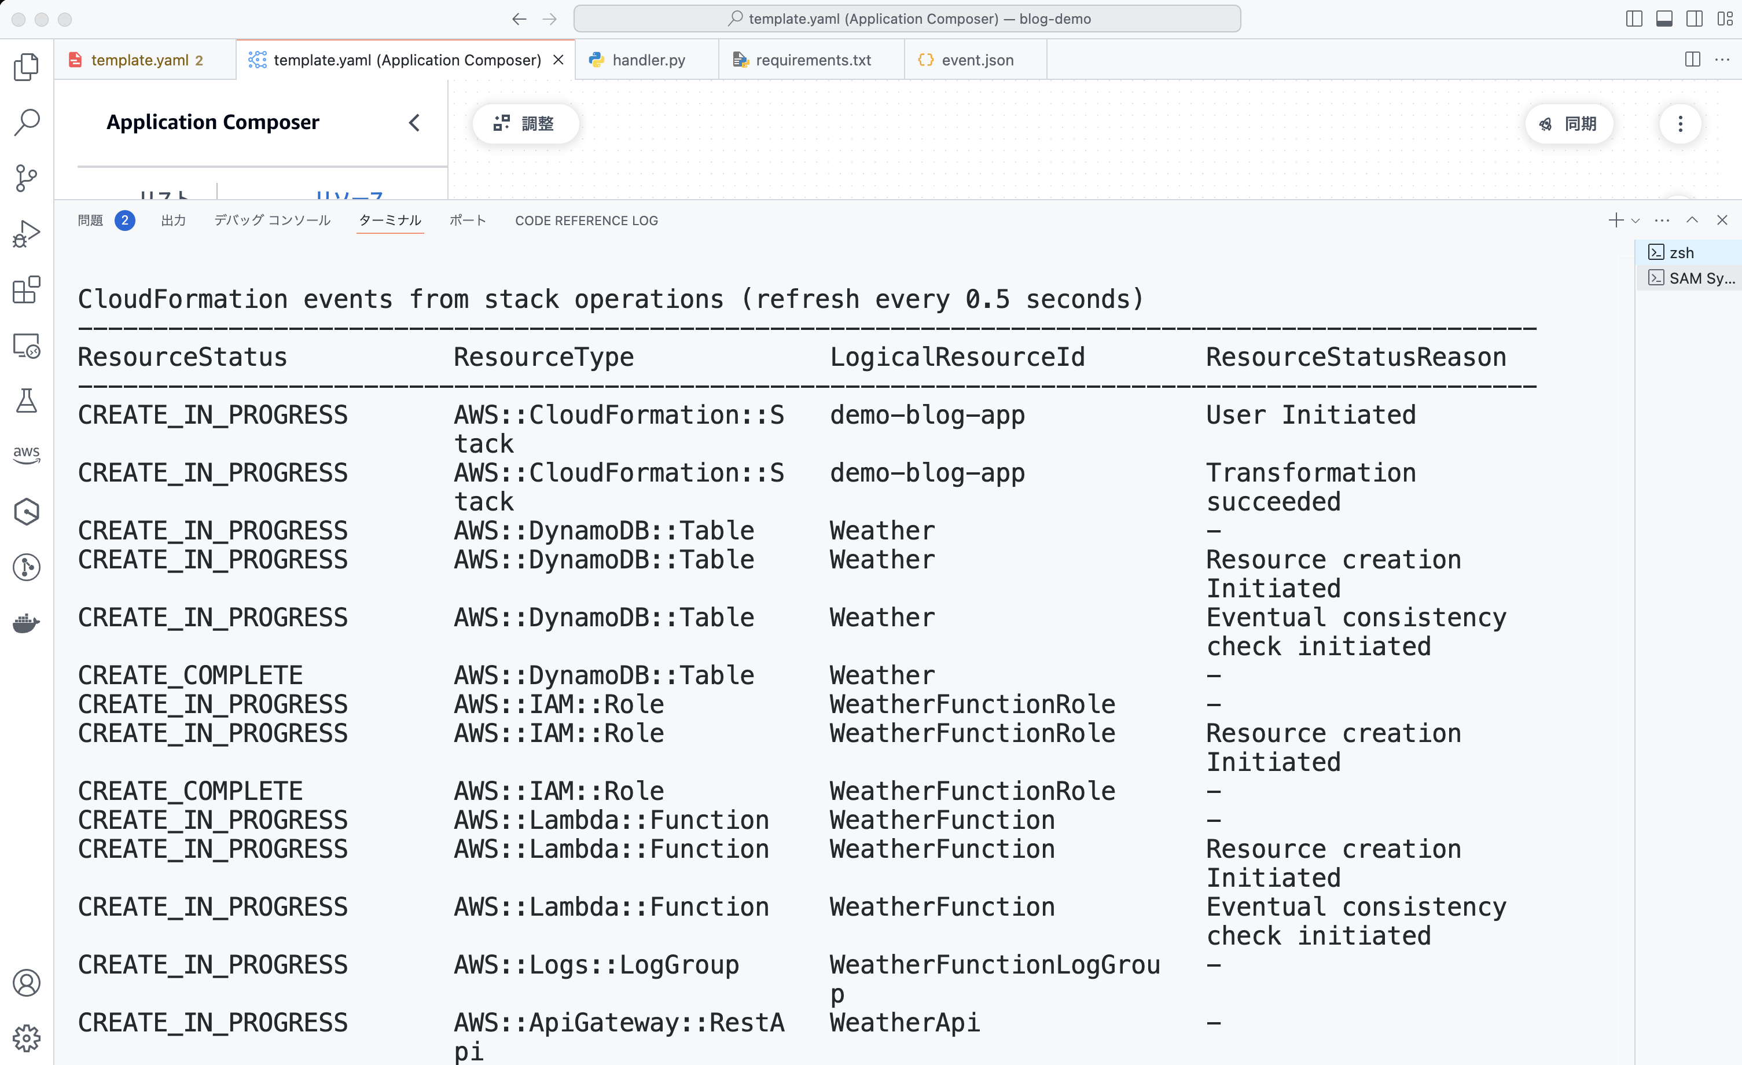Open the Testing flask icon
1742x1065 pixels.
(26, 401)
